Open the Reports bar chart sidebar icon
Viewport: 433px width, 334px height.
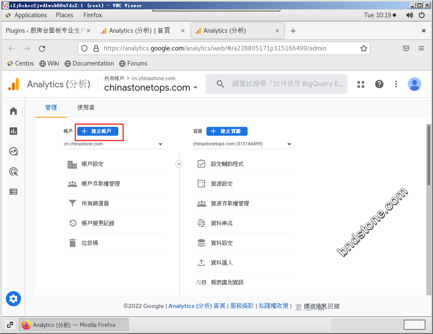click(13, 131)
